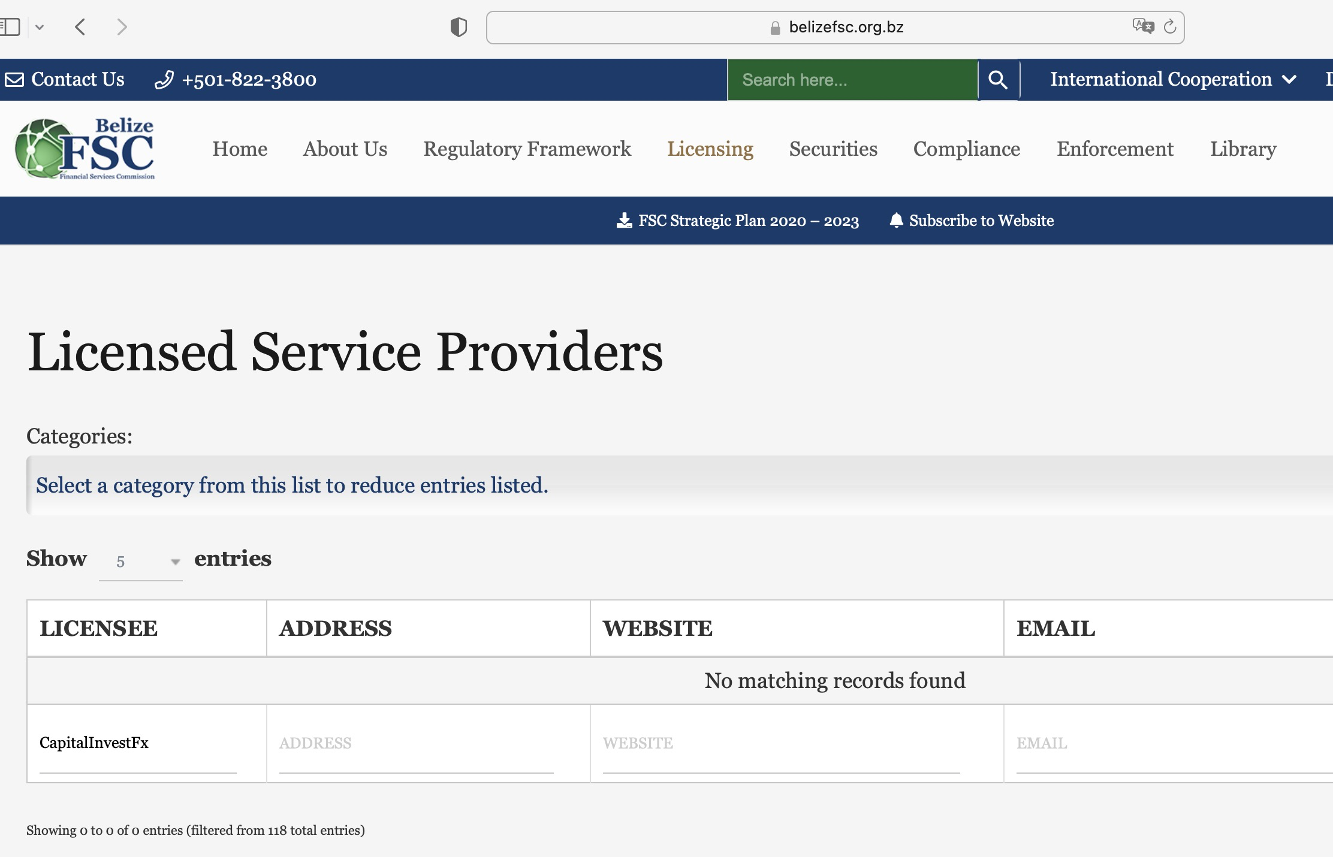1333x857 pixels.
Task: Open the sidebar tab group chevron dropdown
Action: (x=40, y=27)
